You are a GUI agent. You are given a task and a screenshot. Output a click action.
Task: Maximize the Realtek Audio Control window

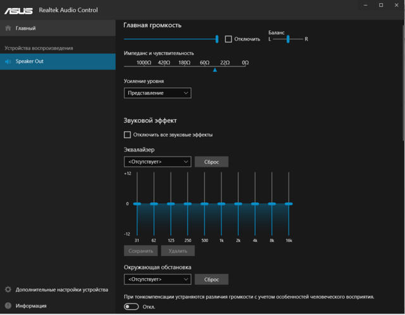[x=381, y=5]
